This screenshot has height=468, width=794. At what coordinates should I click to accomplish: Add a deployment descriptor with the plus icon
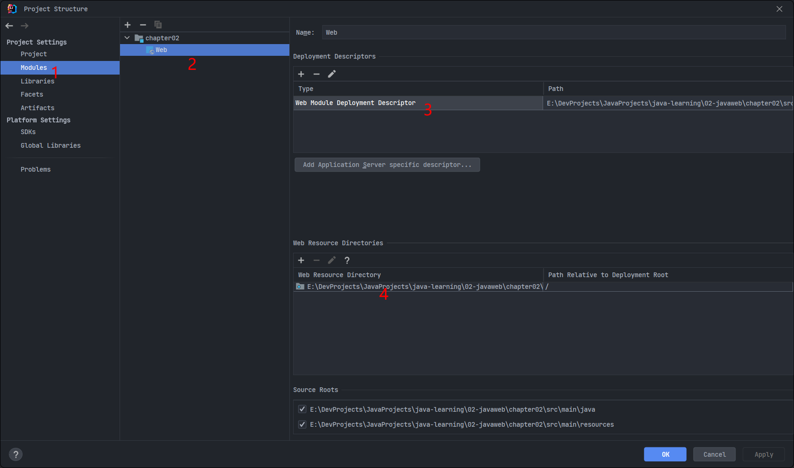[x=301, y=74]
